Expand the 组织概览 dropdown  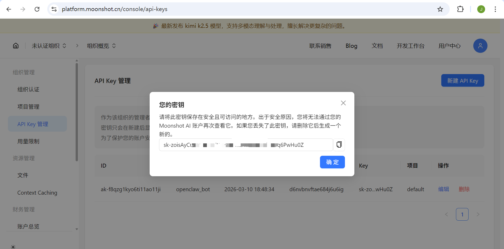(x=101, y=46)
